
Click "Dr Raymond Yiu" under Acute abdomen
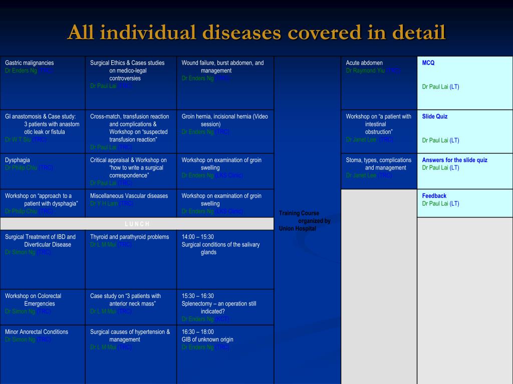tap(365, 70)
